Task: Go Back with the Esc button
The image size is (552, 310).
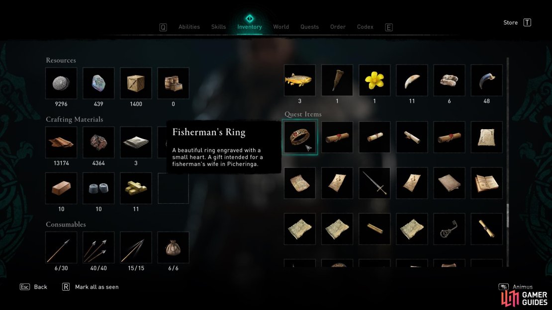Action: [33, 287]
